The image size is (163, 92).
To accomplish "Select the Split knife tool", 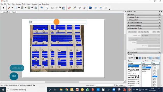I will (79, 8).
